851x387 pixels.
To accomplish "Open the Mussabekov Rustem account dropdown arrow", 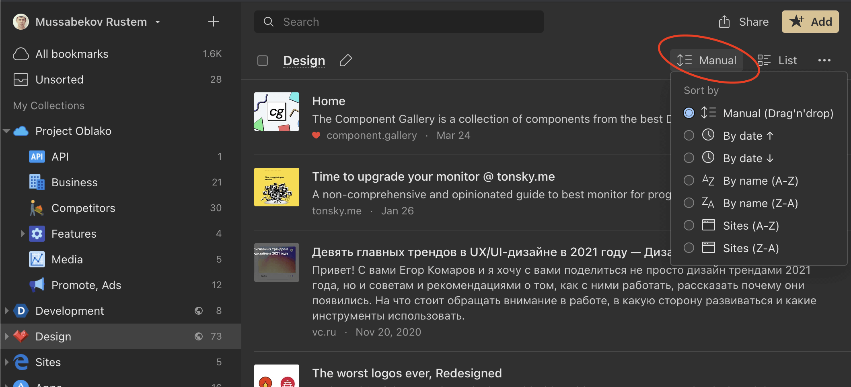I will pyautogui.click(x=158, y=22).
